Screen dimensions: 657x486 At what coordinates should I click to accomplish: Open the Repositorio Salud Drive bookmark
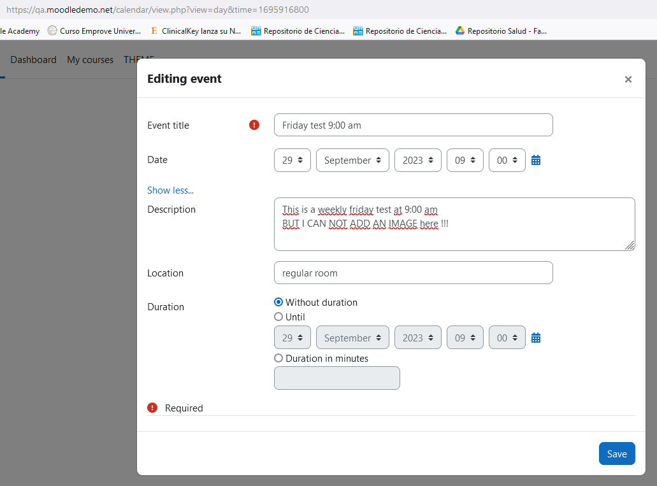[x=501, y=31]
